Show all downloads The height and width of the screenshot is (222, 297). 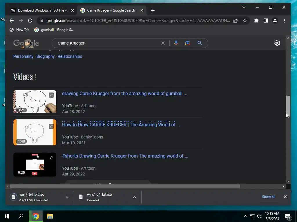pyautogui.click(x=269, y=197)
